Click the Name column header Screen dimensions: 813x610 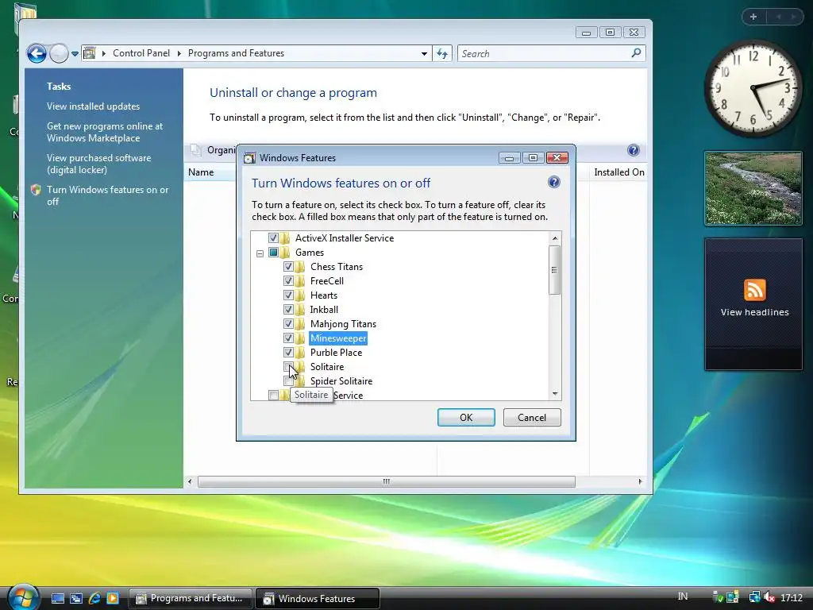[201, 172]
